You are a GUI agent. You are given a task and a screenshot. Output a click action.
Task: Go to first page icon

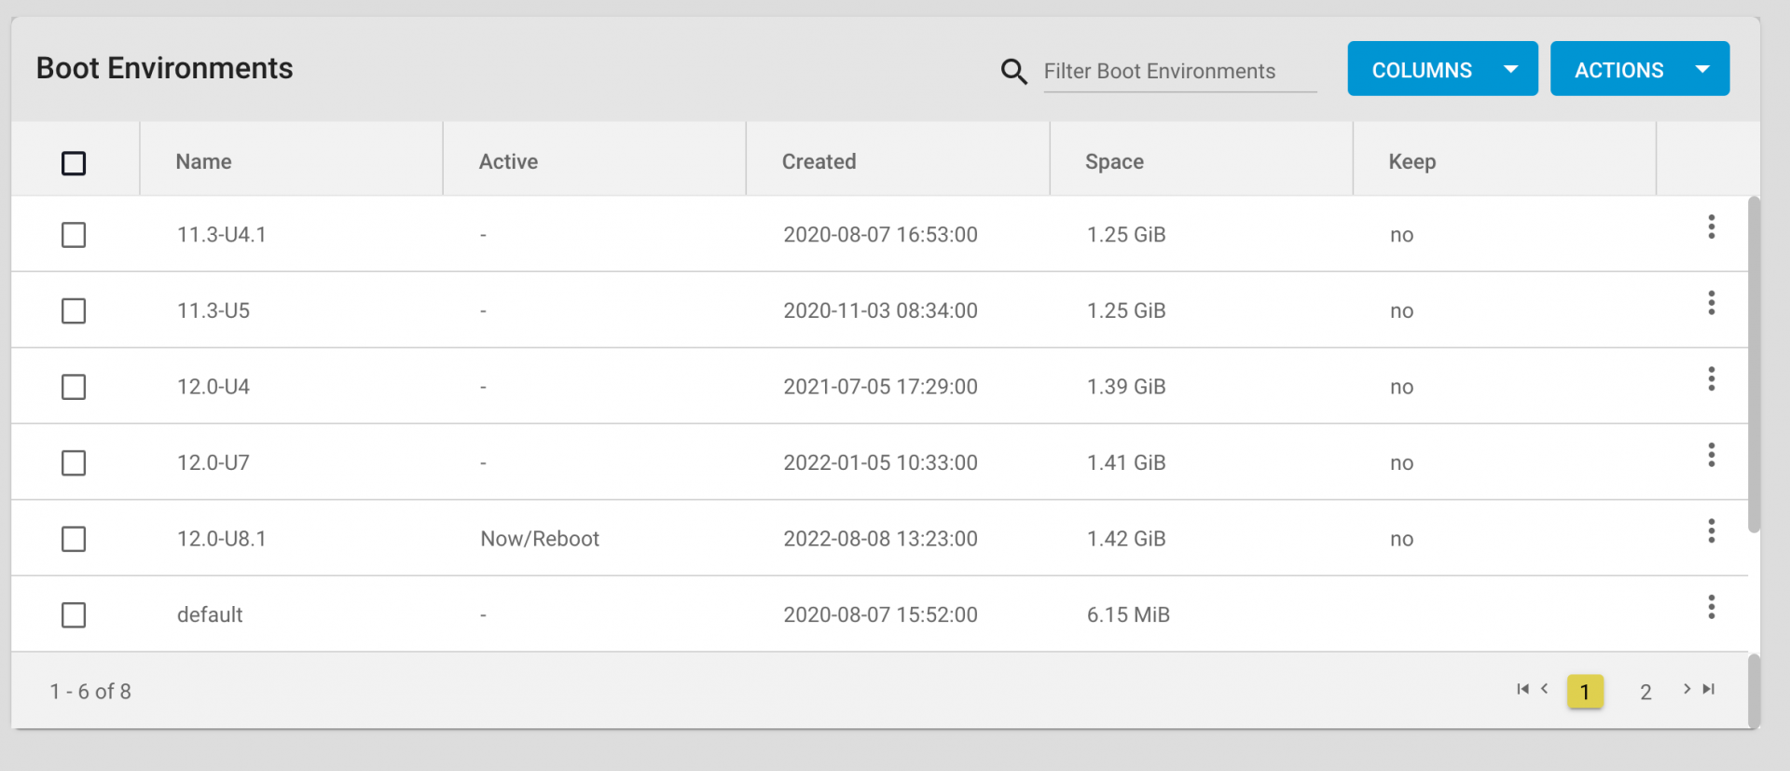1522,689
